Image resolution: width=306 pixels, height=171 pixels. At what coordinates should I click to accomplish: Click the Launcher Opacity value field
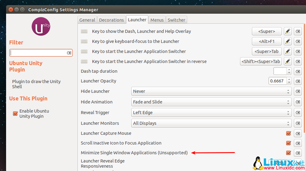click(x=278, y=81)
